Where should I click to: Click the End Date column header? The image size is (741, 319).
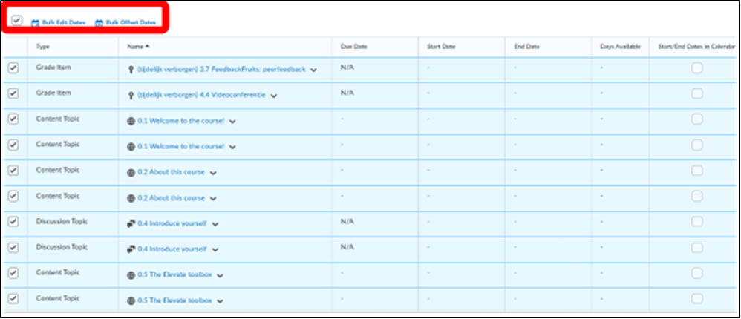coord(526,47)
